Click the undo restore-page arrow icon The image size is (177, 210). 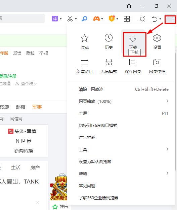tap(154, 19)
